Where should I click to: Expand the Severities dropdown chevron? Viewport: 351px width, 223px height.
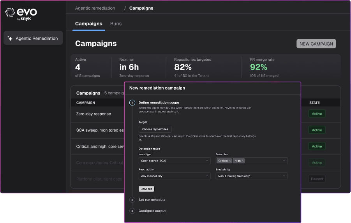tap(284, 161)
